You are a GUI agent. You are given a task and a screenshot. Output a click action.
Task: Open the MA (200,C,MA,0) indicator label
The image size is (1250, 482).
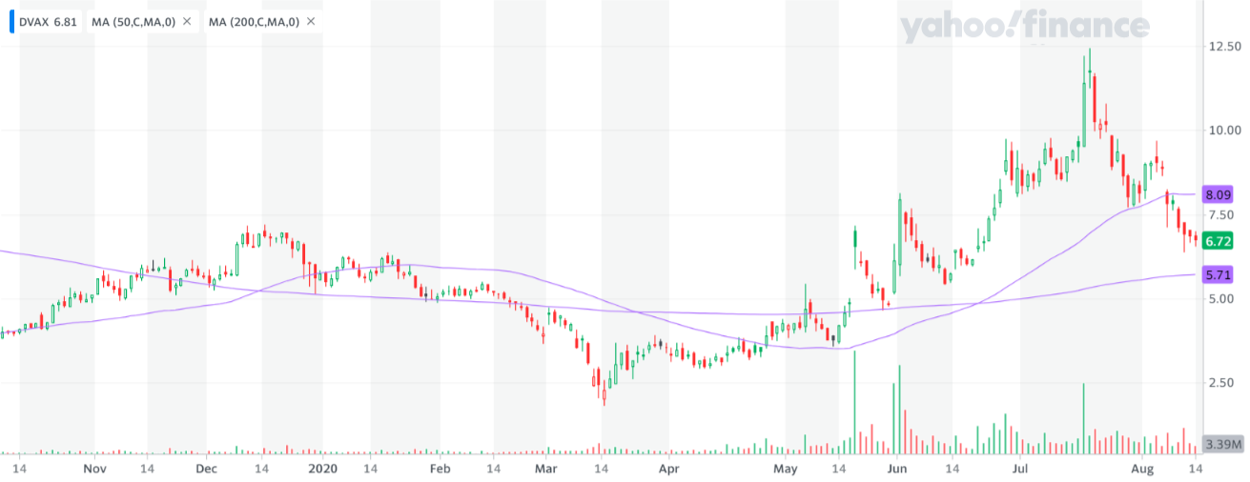coord(255,21)
